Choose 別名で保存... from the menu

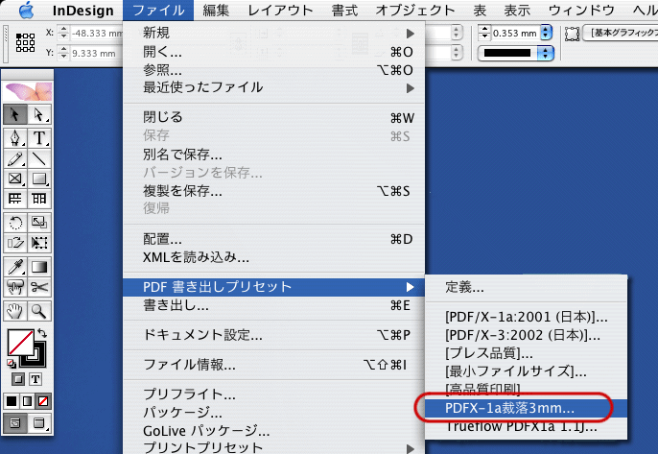274,155
